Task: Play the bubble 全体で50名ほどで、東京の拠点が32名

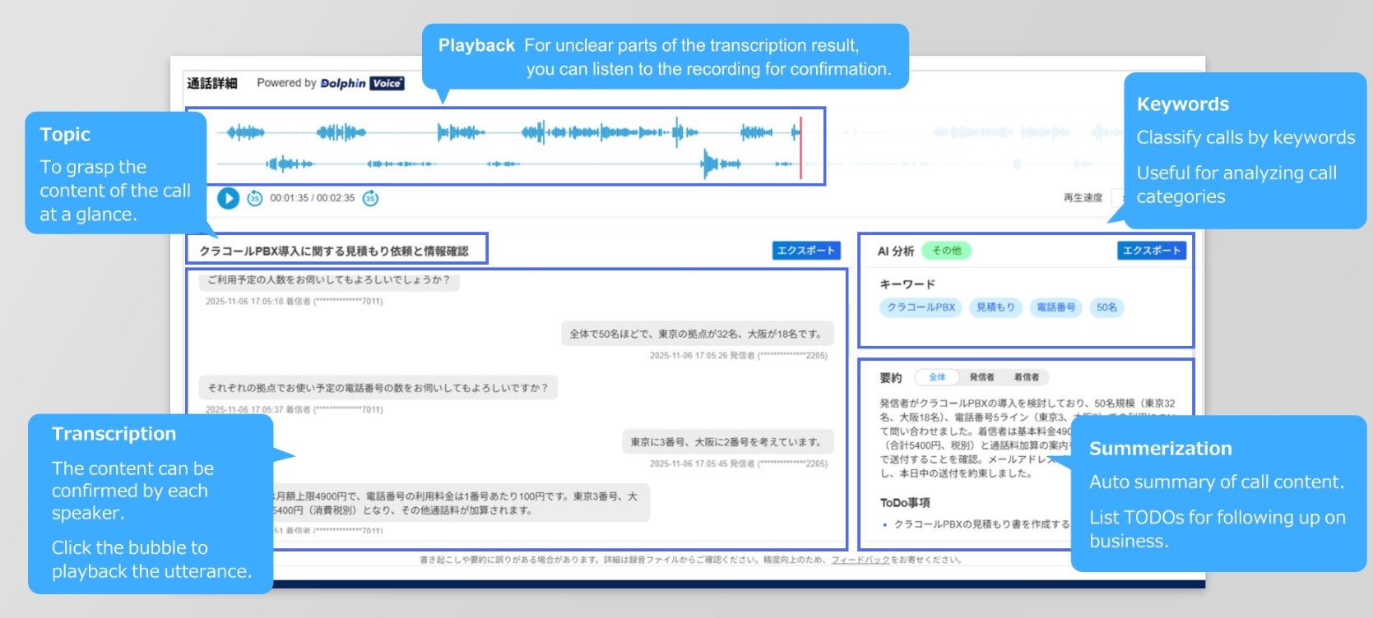Action: coord(698,334)
